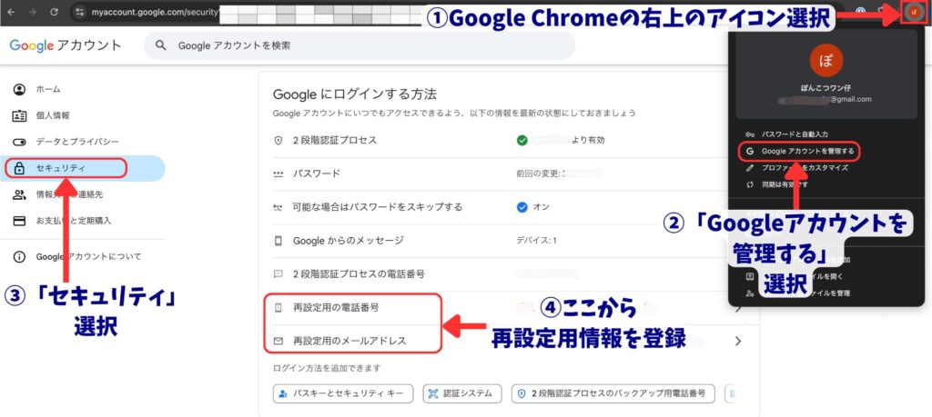
Task: Click the blue オン checkmark status
Action: [522, 207]
